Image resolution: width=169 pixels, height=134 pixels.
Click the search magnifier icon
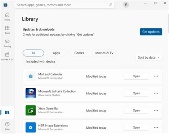(111, 5)
